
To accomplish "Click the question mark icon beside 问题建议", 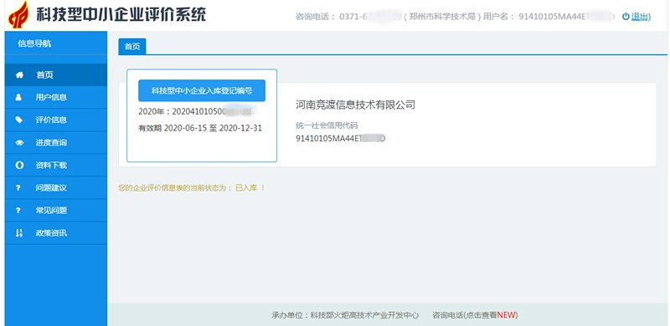I will click(x=18, y=188).
